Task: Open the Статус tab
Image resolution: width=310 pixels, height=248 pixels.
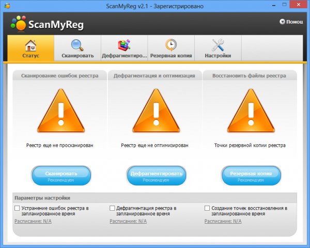Action: (30, 48)
